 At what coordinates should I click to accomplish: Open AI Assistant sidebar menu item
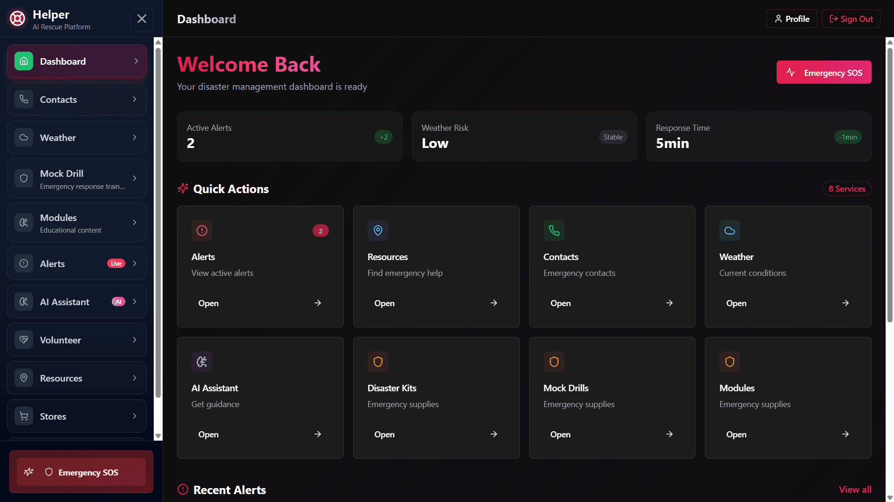(77, 301)
